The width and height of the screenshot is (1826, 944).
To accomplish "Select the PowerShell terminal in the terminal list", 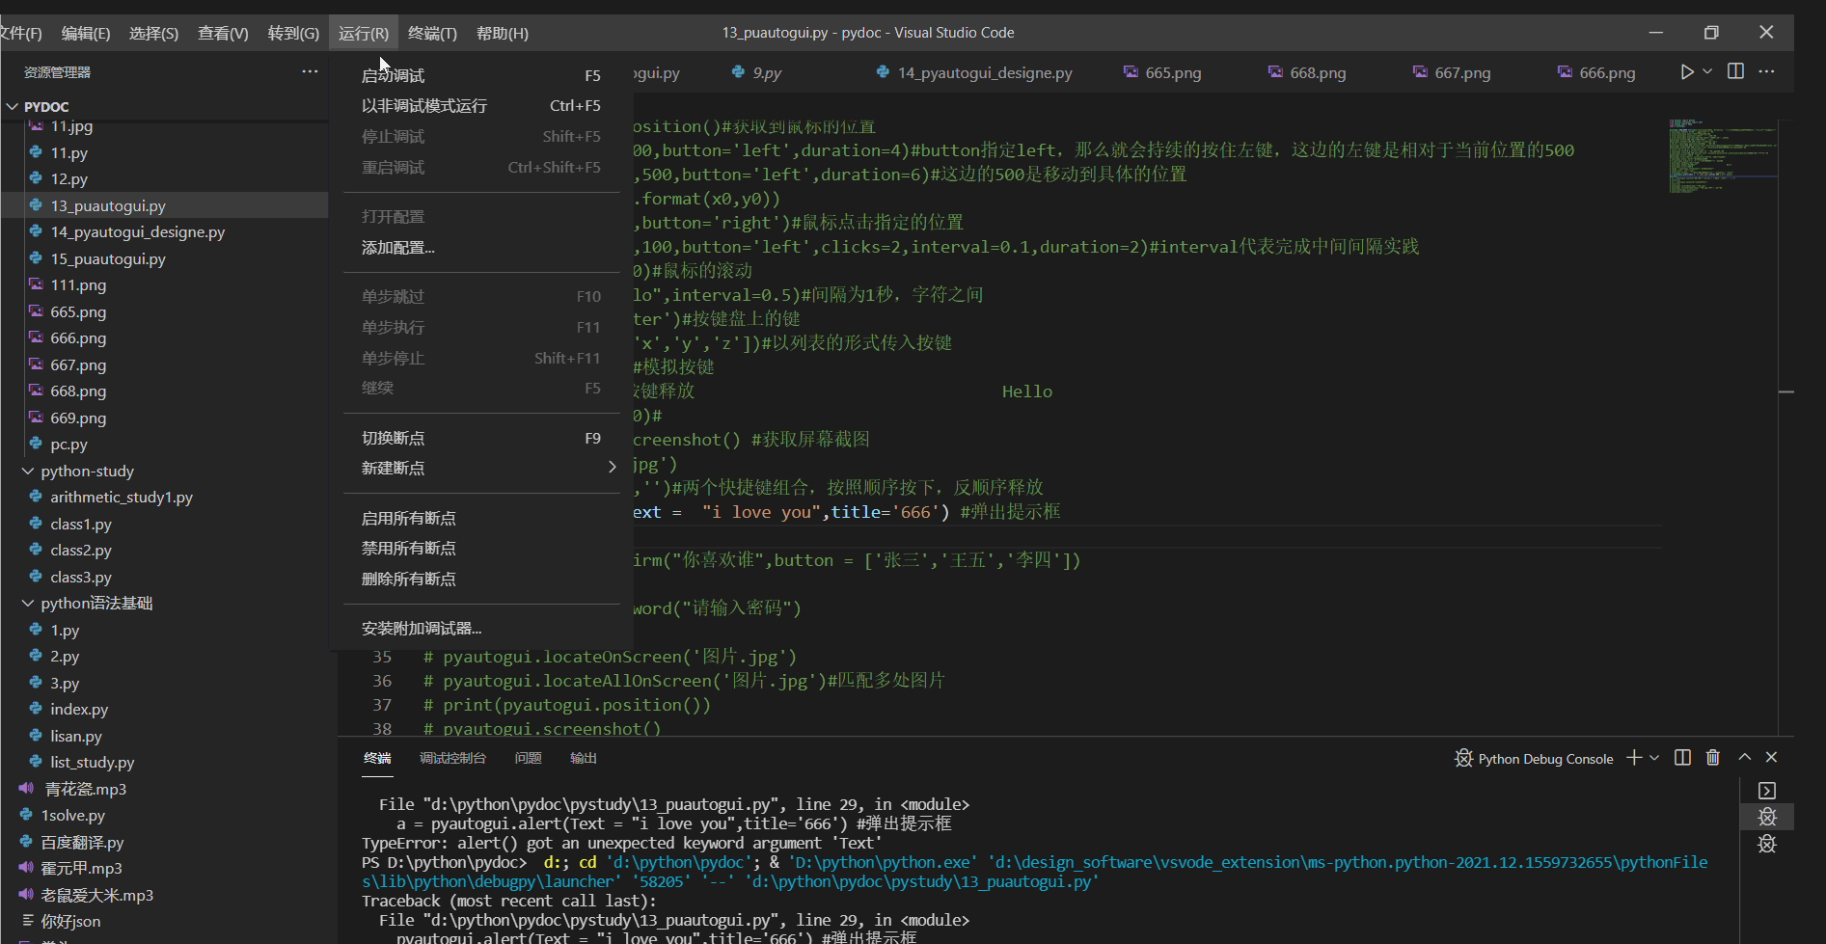I will point(1767,791).
